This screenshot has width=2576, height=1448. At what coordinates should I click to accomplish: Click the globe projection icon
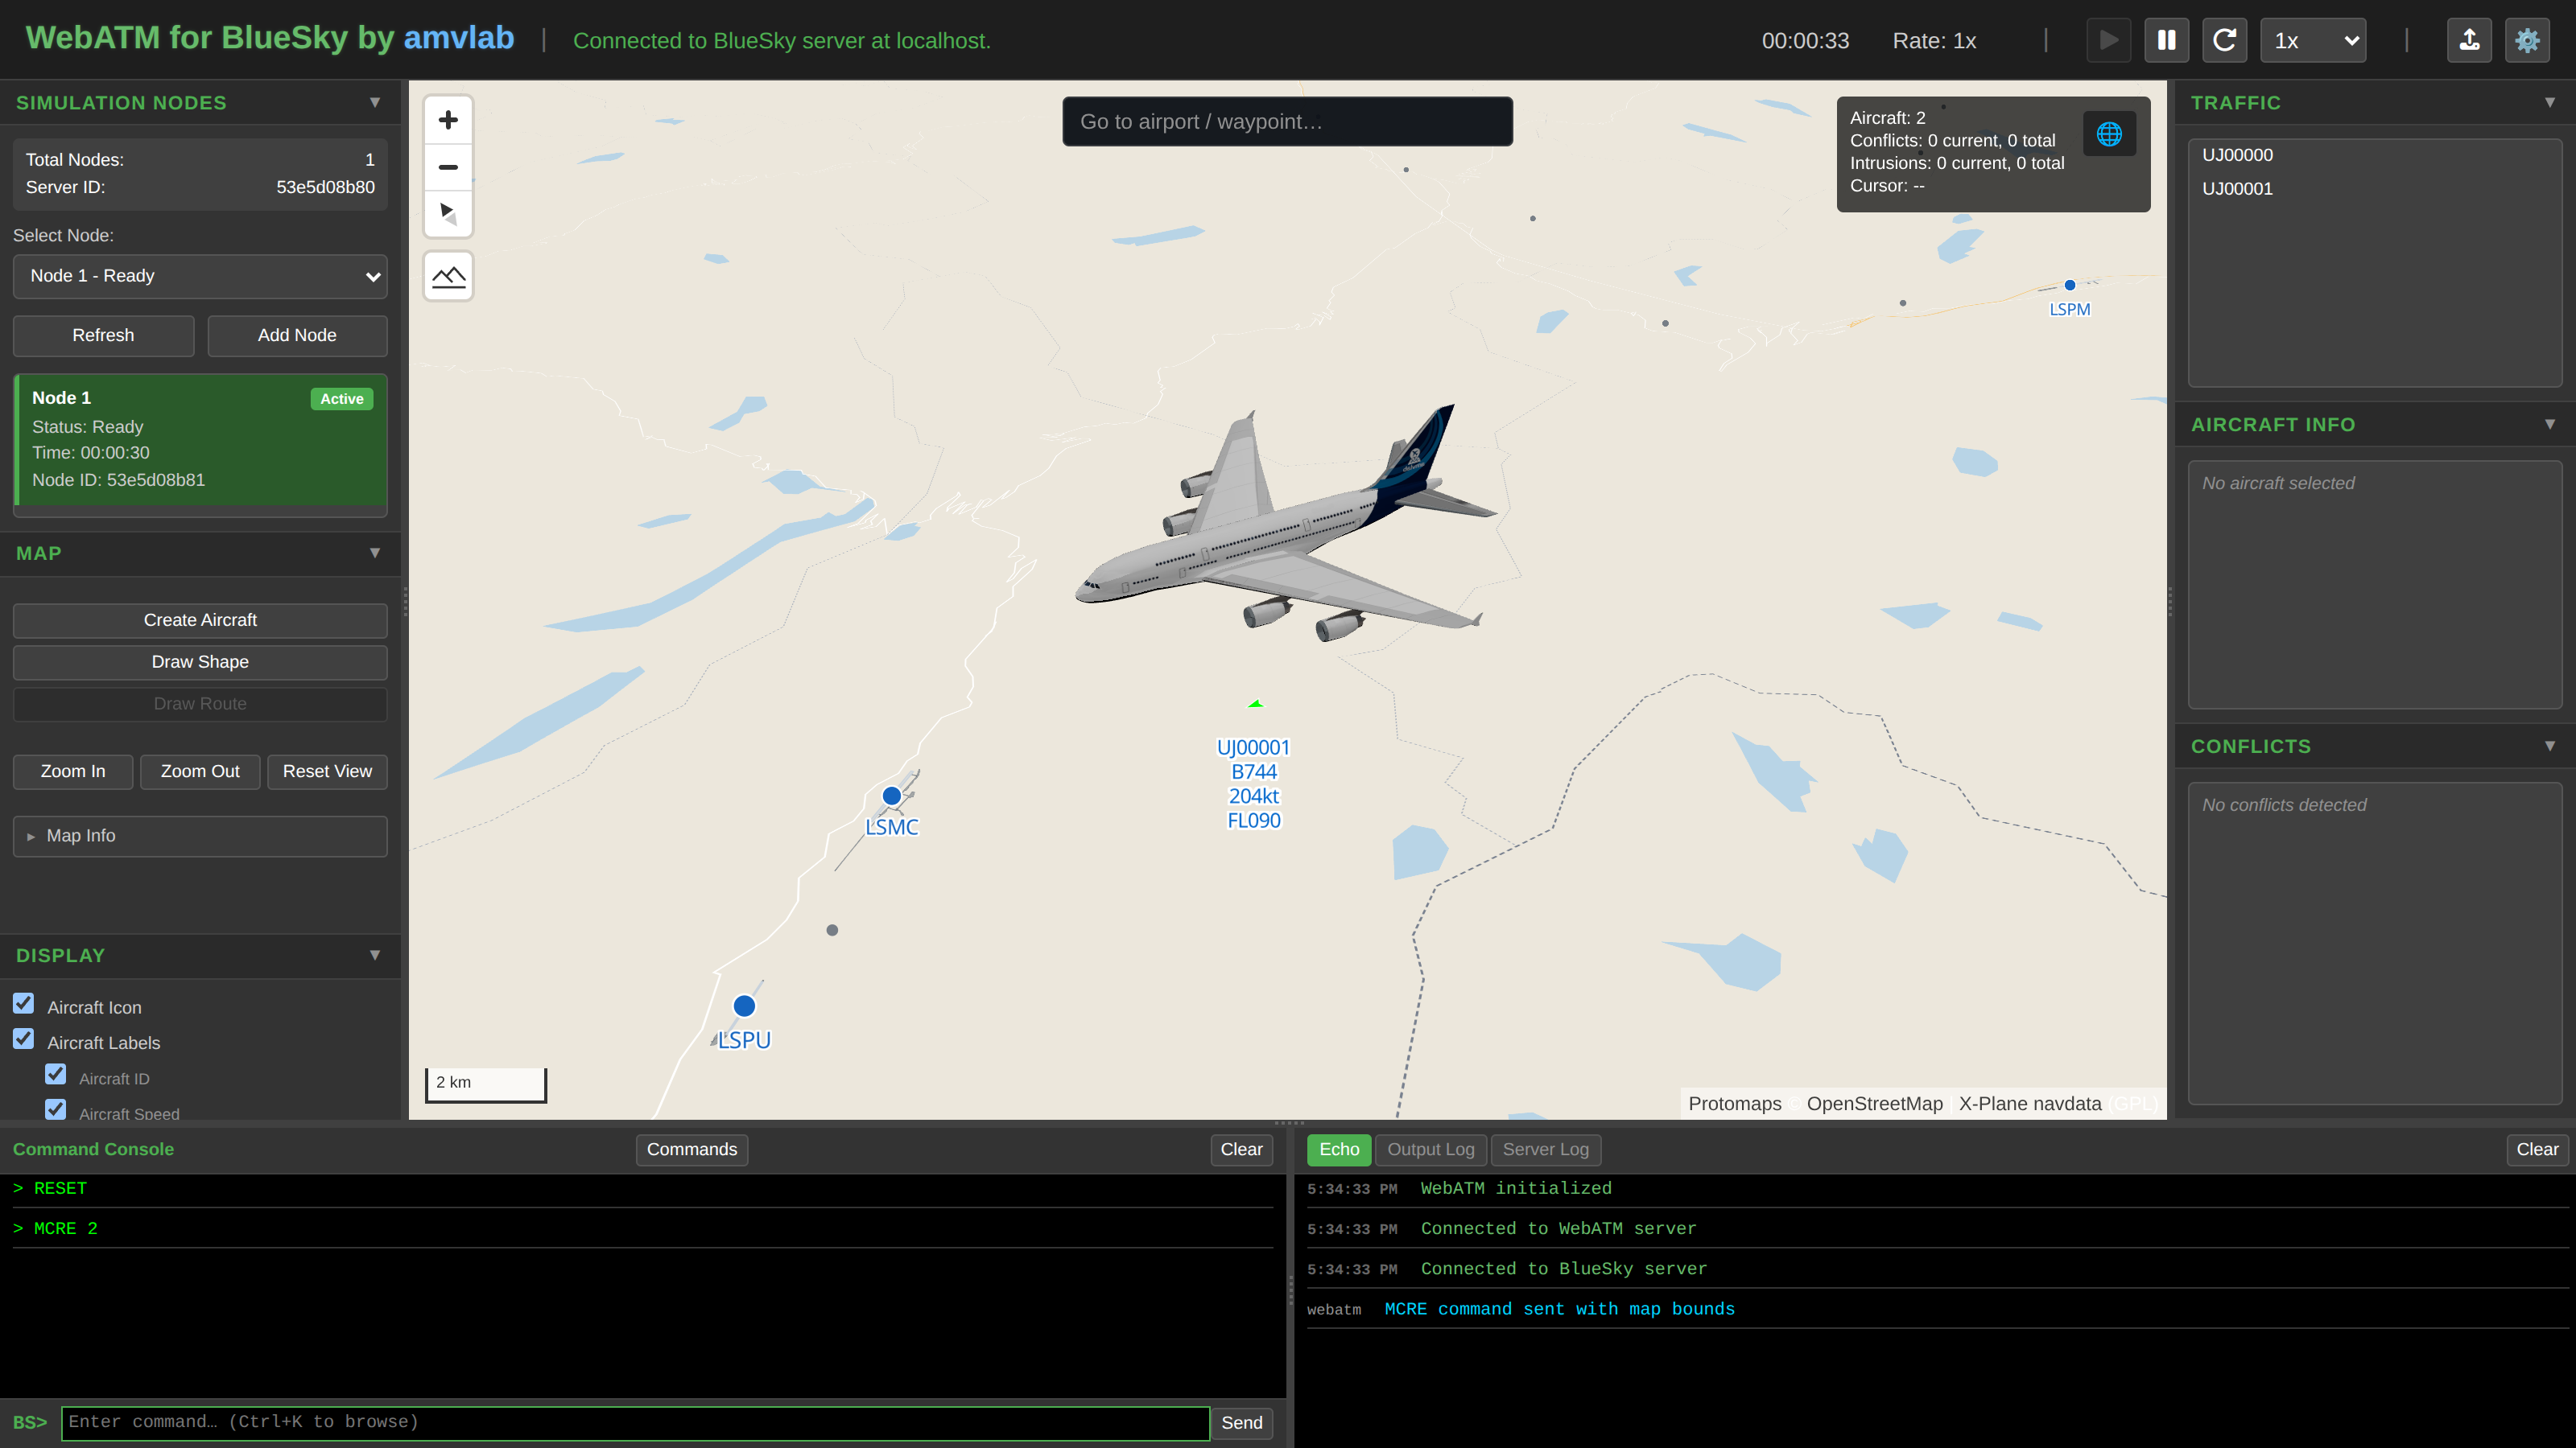(2109, 134)
